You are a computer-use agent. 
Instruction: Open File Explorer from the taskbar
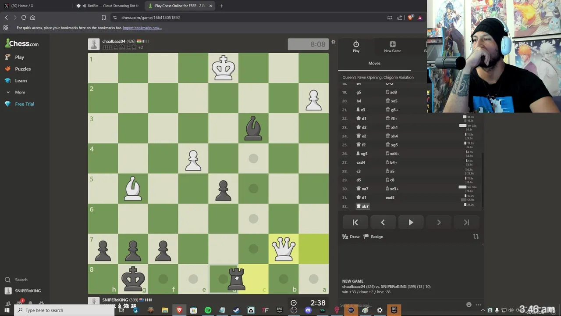165,310
